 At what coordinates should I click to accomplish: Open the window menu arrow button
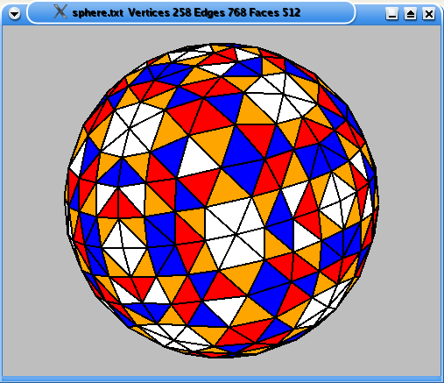point(14,13)
